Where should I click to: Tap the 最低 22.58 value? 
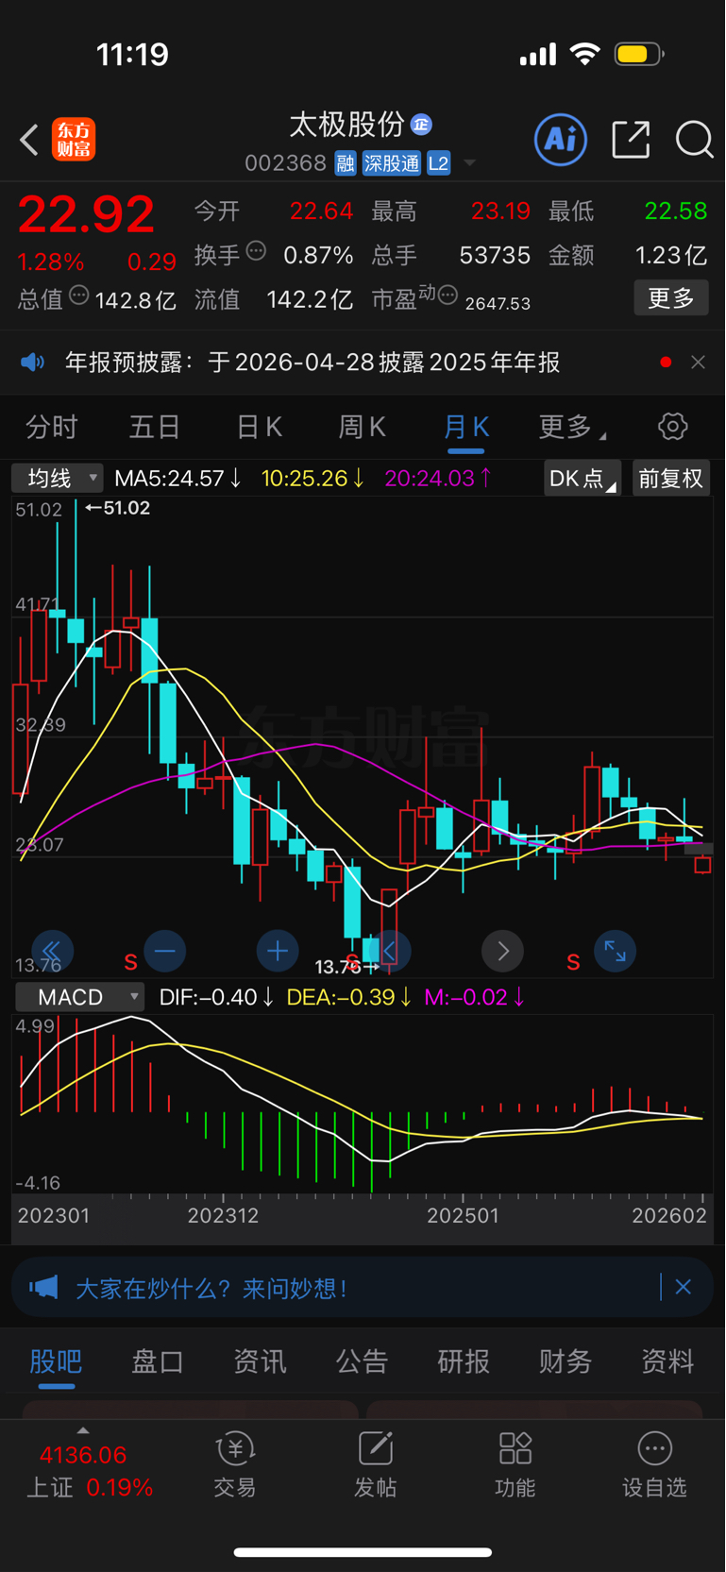click(x=676, y=211)
